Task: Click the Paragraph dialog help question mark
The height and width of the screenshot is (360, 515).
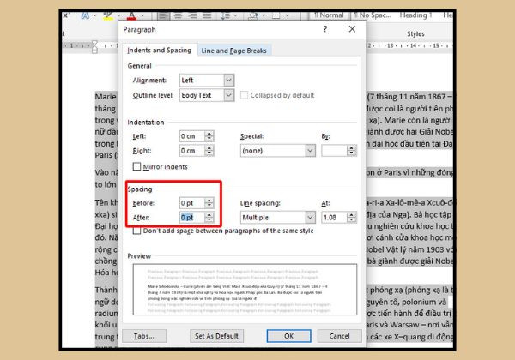Action: [x=325, y=29]
